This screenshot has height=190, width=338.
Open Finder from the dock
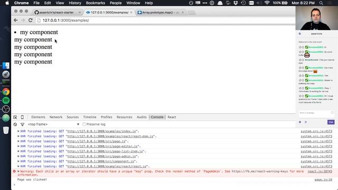coord(6,65)
